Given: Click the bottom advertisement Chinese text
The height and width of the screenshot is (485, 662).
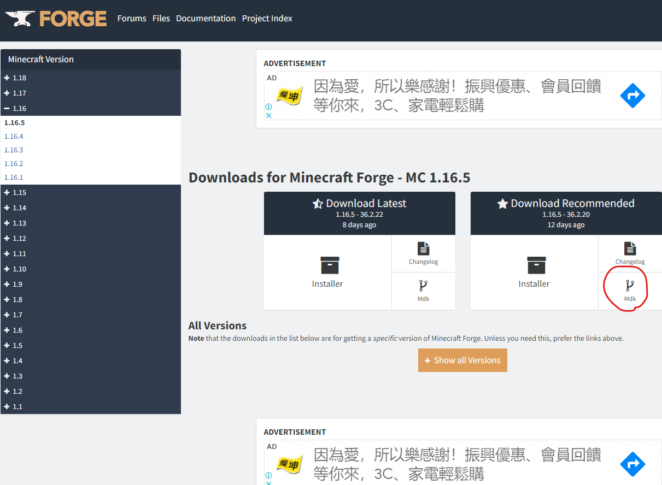Looking at the screenshot, I should (x=457, y=464).
